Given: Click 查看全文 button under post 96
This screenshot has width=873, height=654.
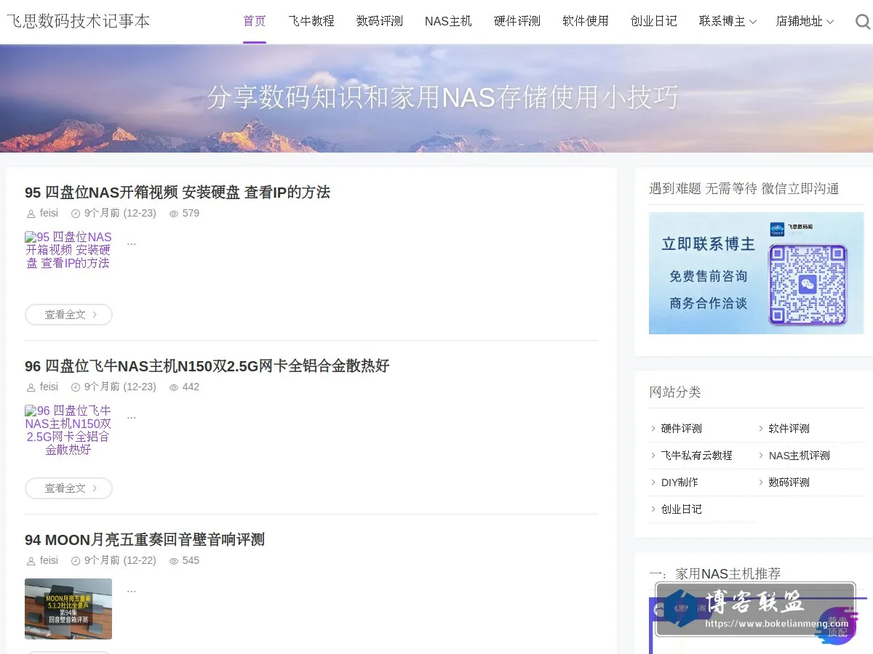Looking at the screenshot, I should click(68, 488).
